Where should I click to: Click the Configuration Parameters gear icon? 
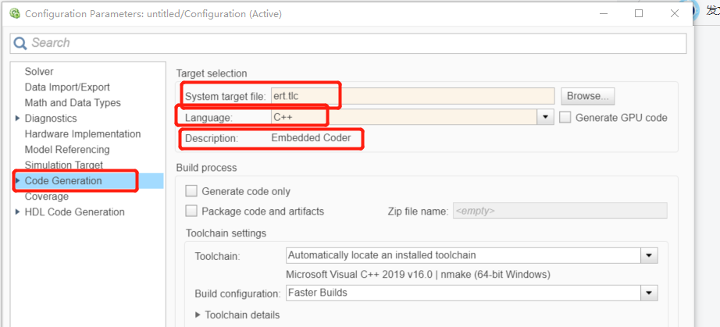click(x=14, y=13)
